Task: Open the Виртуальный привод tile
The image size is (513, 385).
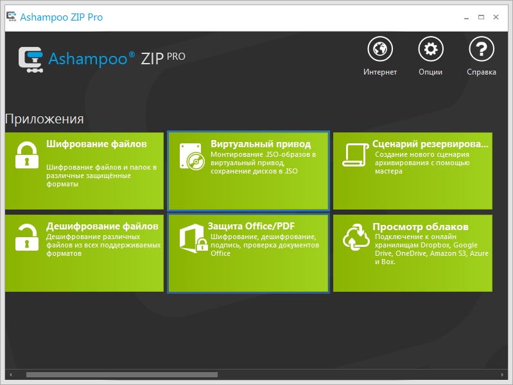Action: click(248, 171)
